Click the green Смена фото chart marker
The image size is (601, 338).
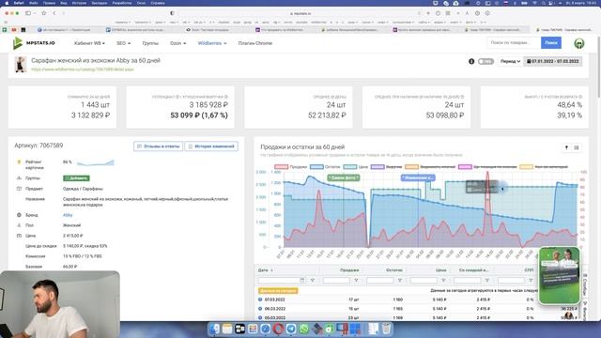(344, 177)
